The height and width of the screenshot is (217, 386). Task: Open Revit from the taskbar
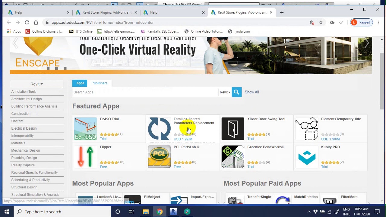(173, 212)
